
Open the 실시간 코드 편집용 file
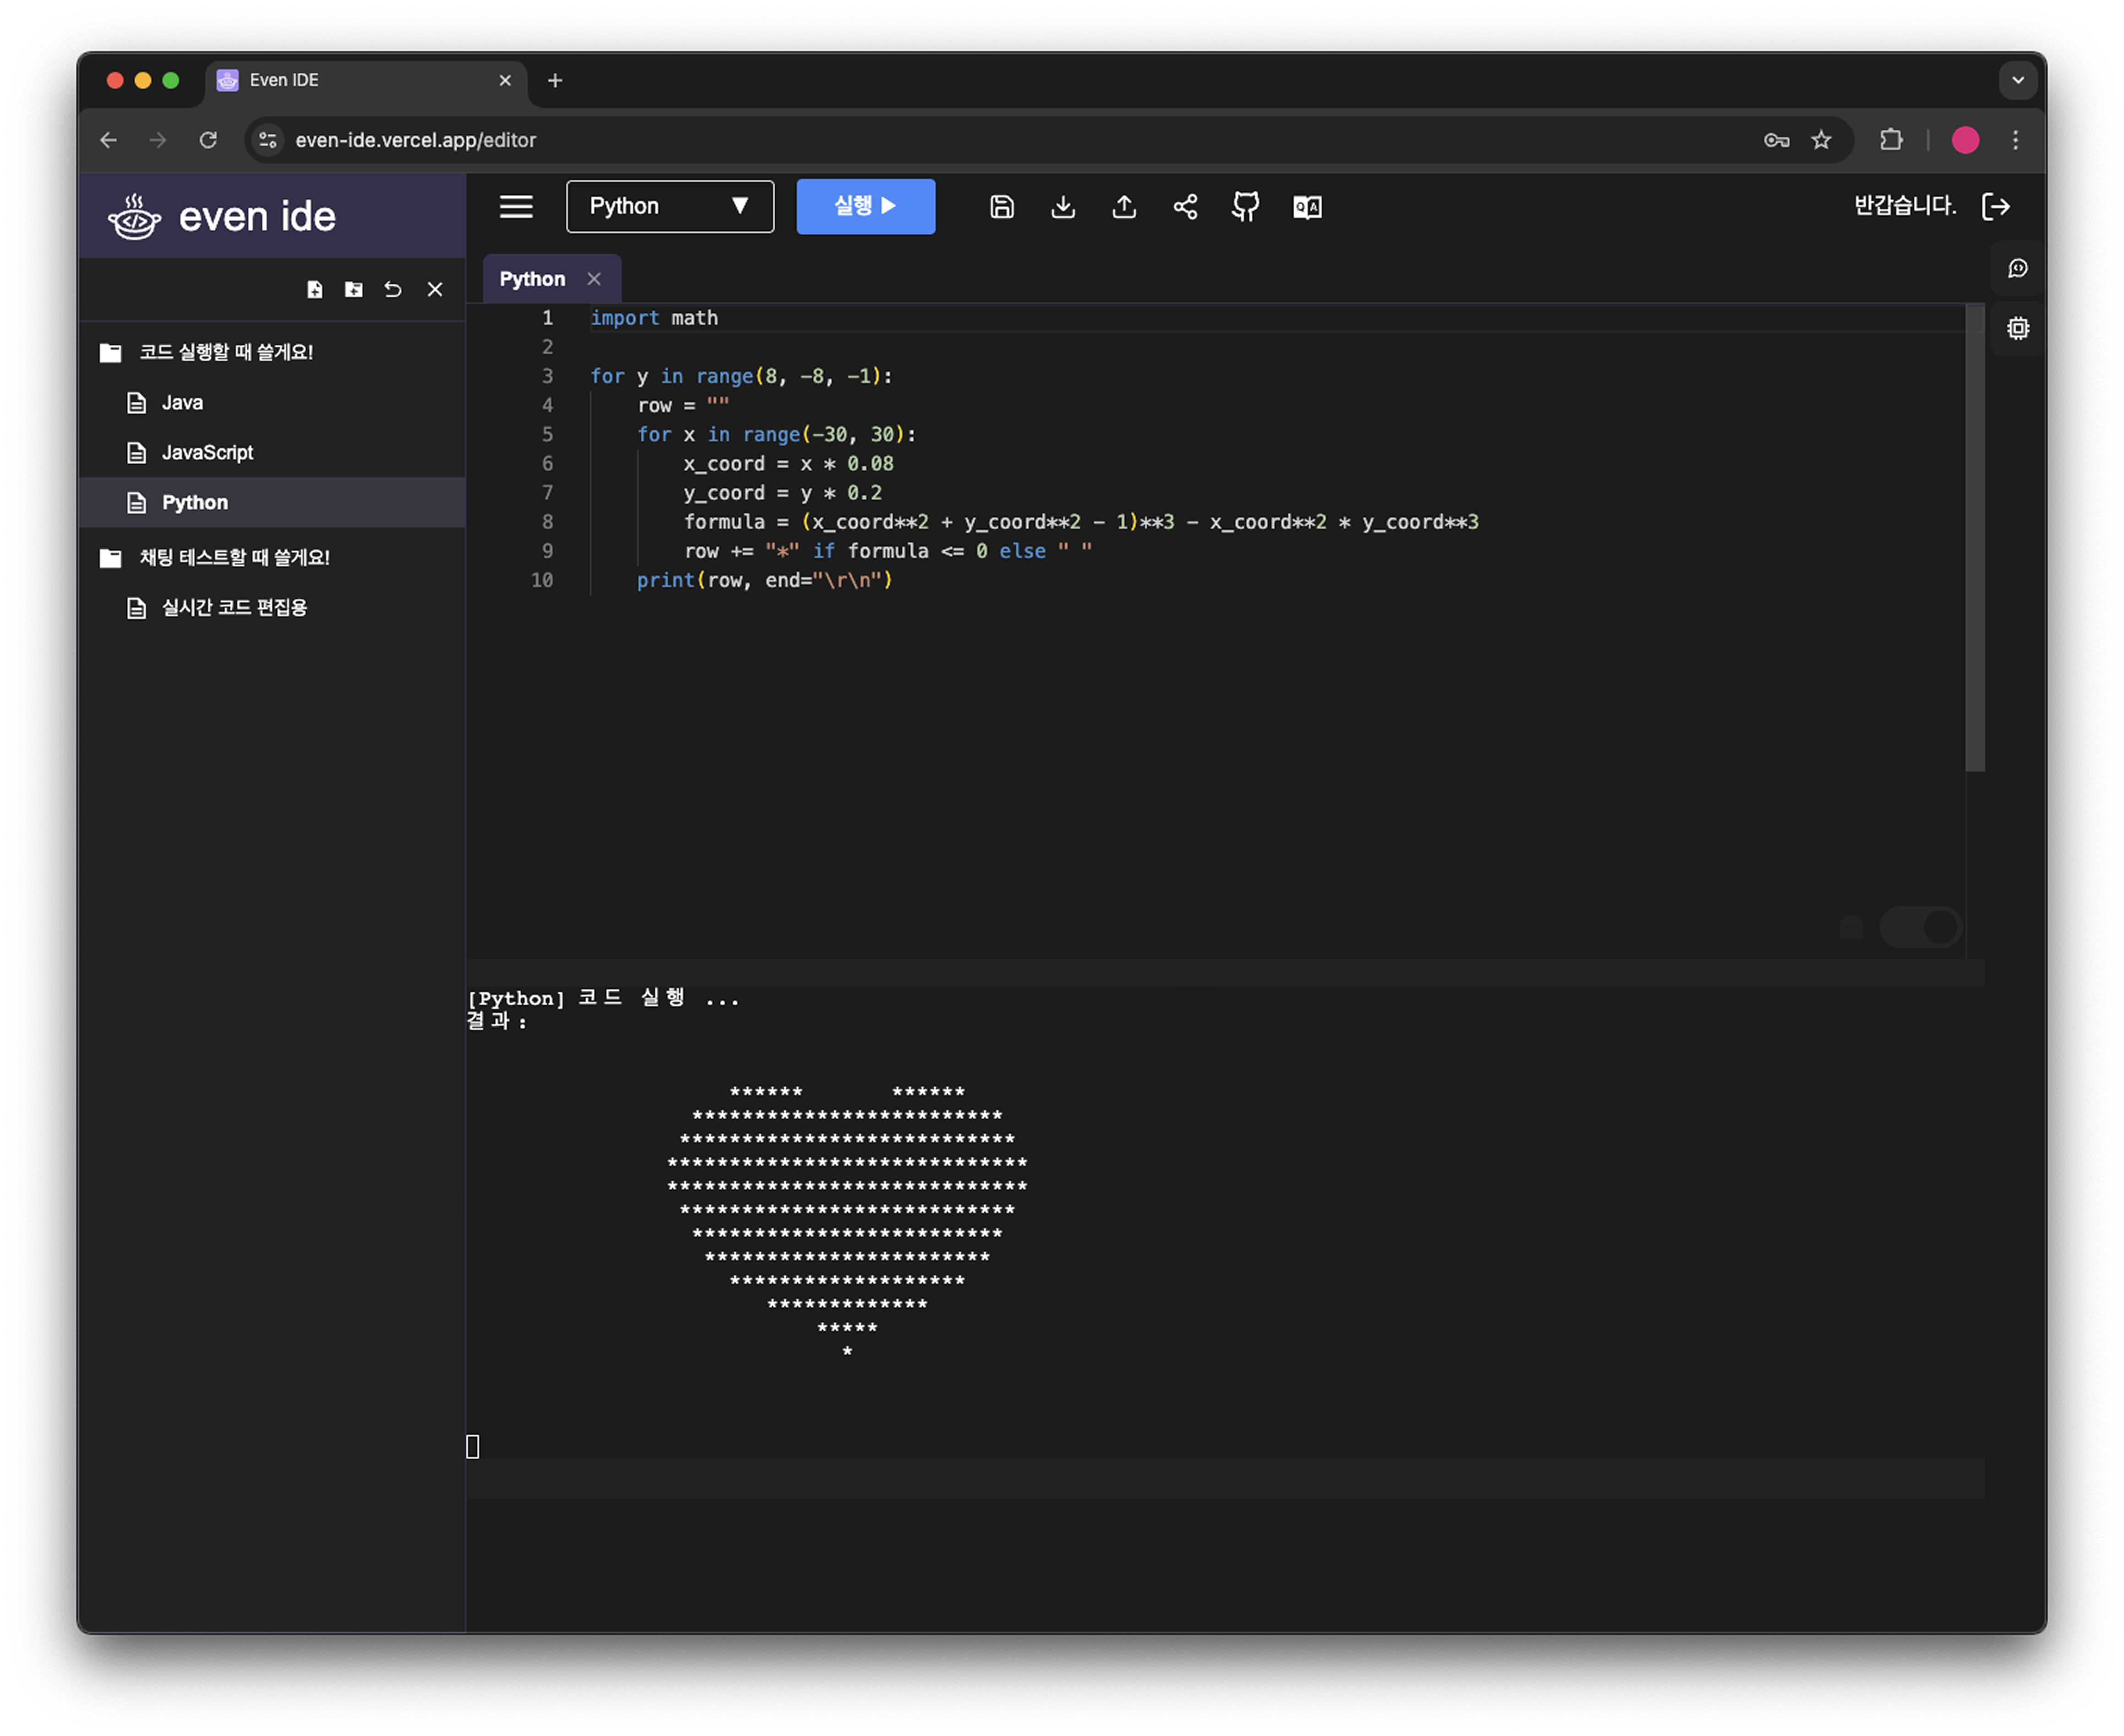(272, 607)
